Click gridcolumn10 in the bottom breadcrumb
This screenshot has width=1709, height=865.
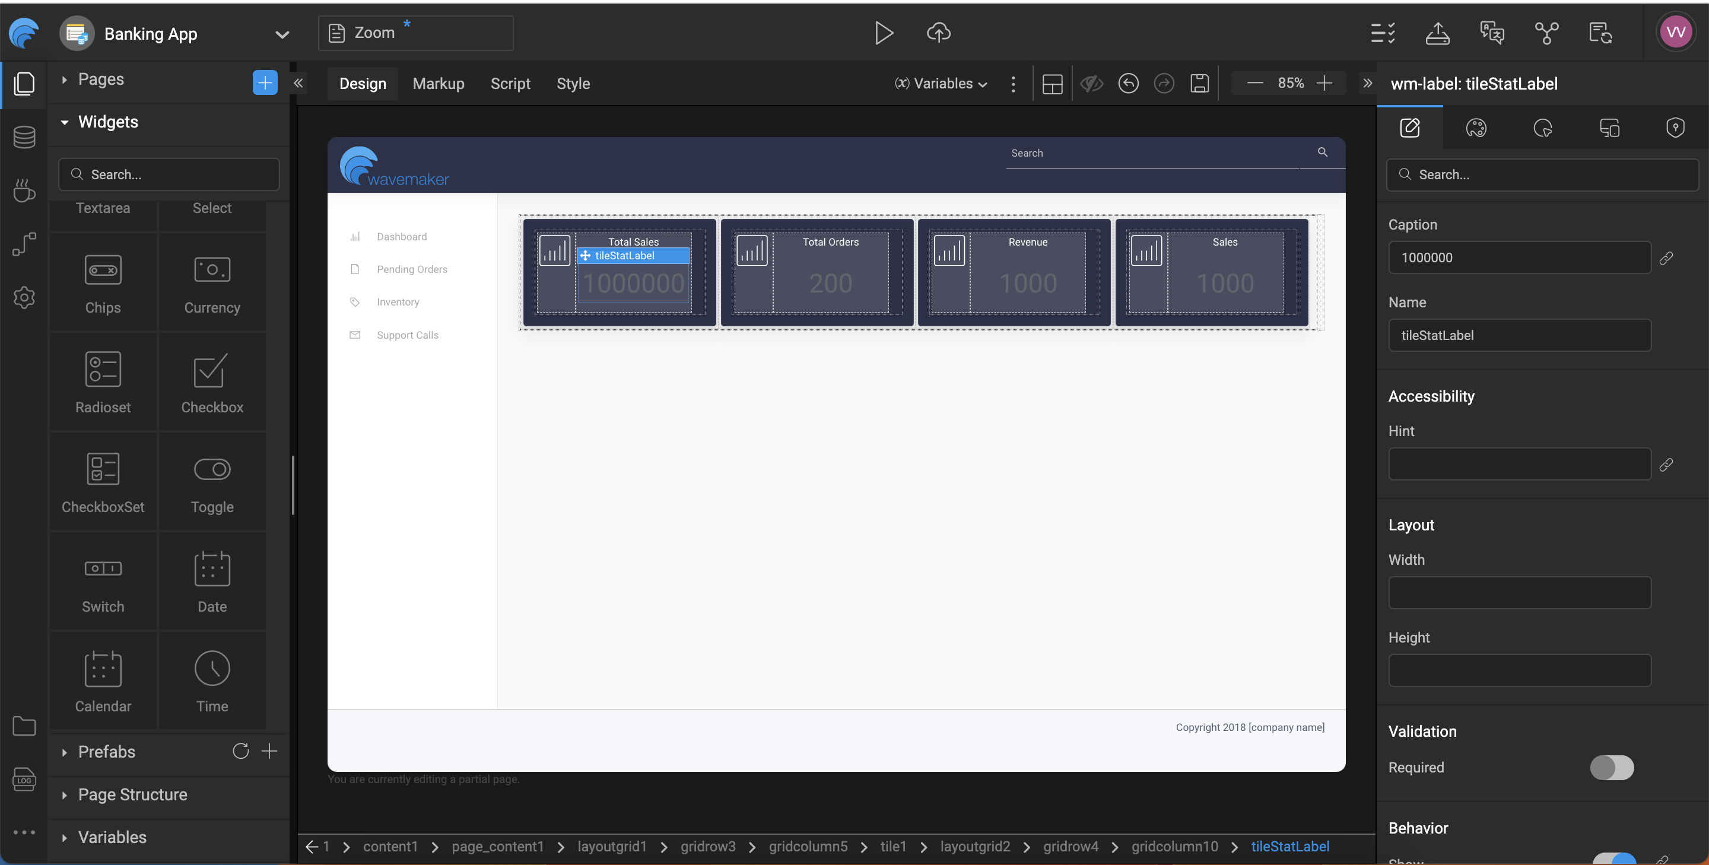pyautogui.click(x=1174, y=847)
